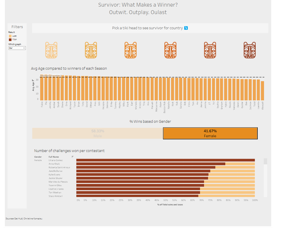293x228 pixels.
Task: Select Parvati's average age bar
Action: point(152,89)
